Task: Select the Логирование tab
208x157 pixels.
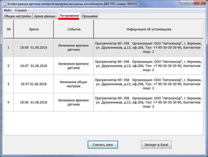Action: point(69,16)
